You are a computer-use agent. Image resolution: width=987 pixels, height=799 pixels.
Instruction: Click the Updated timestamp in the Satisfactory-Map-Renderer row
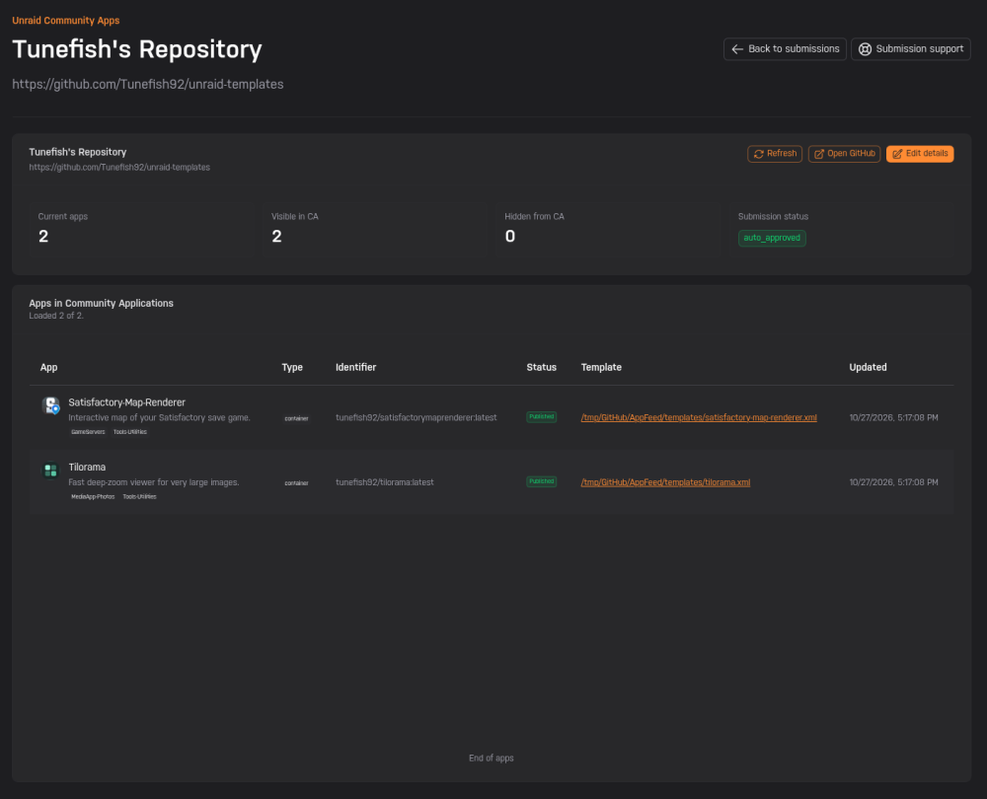coord(893,417)
